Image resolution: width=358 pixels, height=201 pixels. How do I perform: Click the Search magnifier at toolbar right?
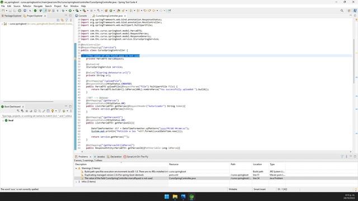[342, 11]
